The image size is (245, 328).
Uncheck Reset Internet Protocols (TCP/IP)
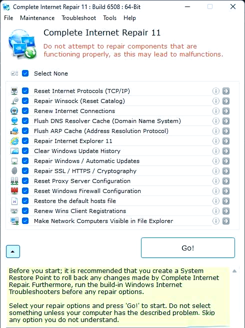(25, 91)
